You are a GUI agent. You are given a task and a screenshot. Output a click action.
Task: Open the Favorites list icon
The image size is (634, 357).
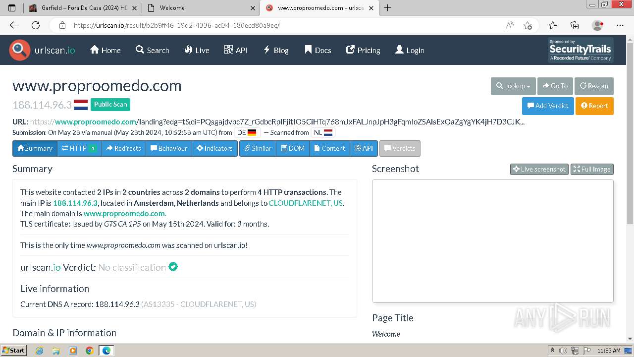[x=553, y=25]
